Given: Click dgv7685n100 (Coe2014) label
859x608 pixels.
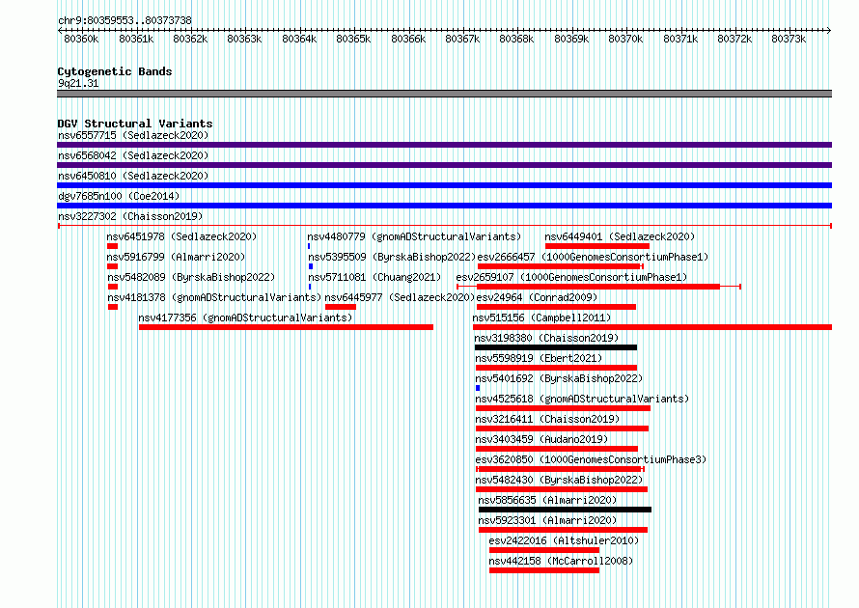Looking at the screenshot, I should coord(119,196).
